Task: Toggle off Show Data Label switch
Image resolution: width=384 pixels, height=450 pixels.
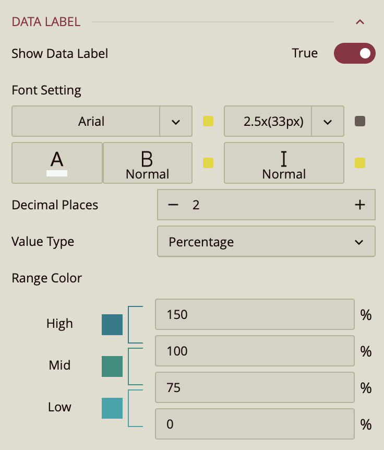Action: (x=354, y=53)
